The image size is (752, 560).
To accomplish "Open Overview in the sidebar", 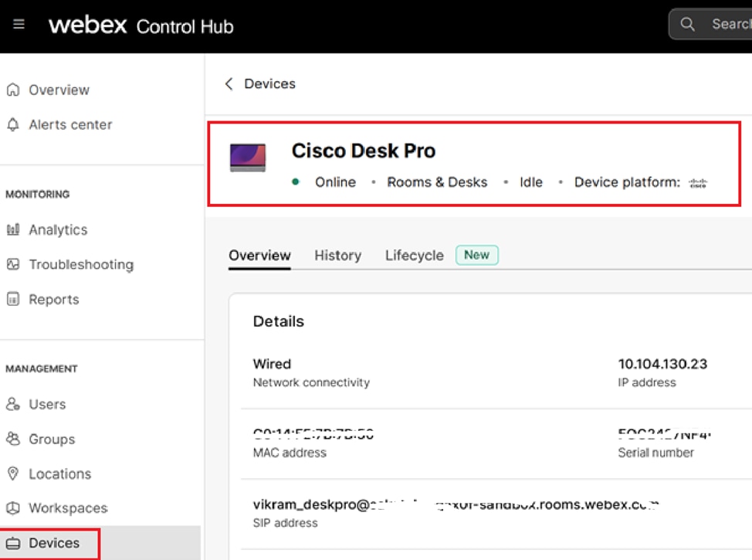I will pos(59,90).
